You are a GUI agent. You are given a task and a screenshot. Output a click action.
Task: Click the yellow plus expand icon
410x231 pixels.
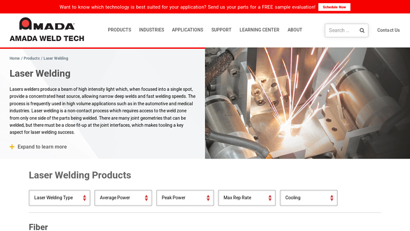(x=12, y=147)
